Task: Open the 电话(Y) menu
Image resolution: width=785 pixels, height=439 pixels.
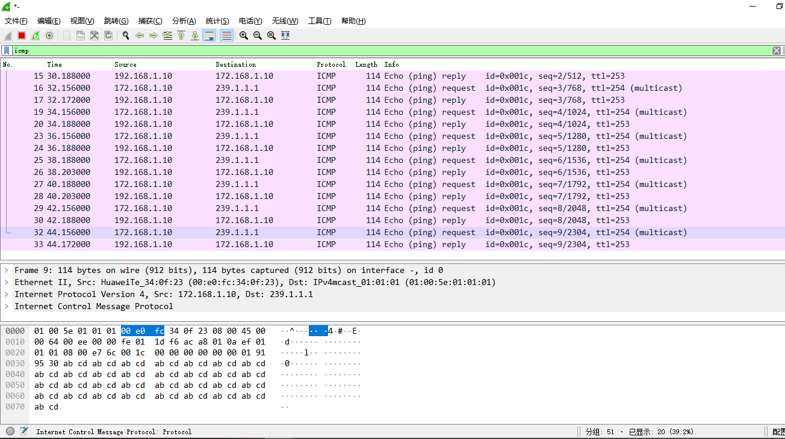Action: [250, 20]
